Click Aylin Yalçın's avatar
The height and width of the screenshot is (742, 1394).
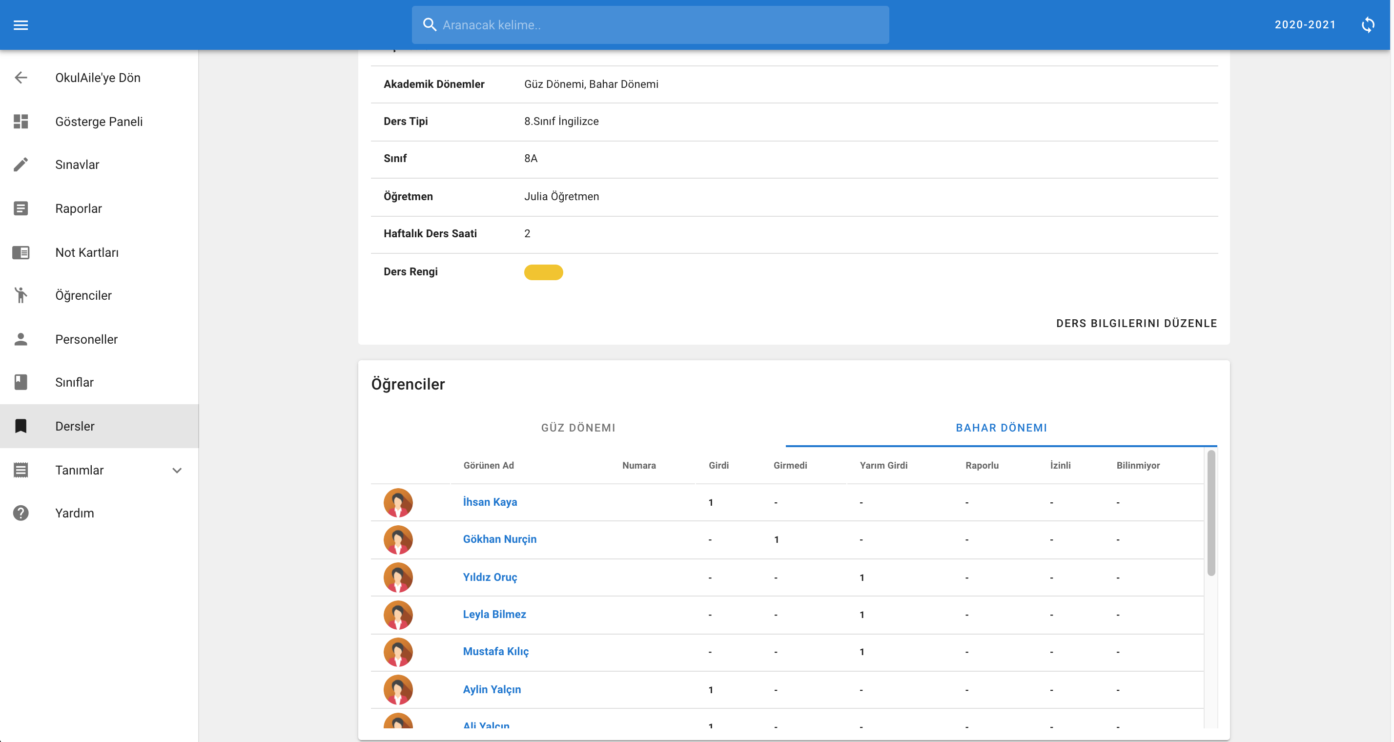pyautogui.click(x=398, y=690)
